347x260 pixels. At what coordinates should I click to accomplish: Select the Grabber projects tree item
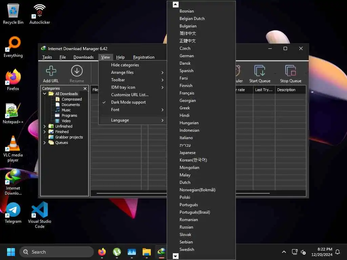coord(69,137)
